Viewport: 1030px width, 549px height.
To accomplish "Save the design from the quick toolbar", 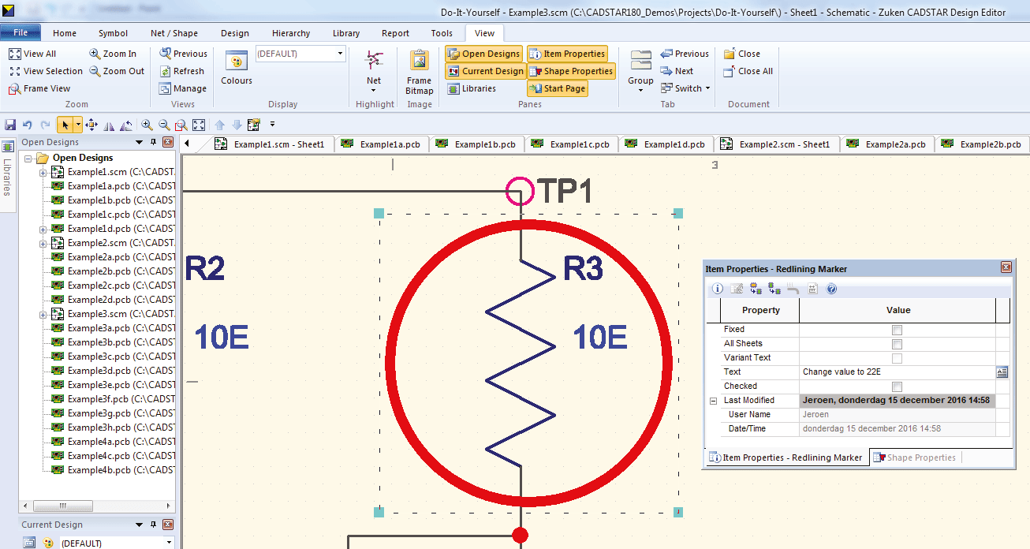I will 10,125.
